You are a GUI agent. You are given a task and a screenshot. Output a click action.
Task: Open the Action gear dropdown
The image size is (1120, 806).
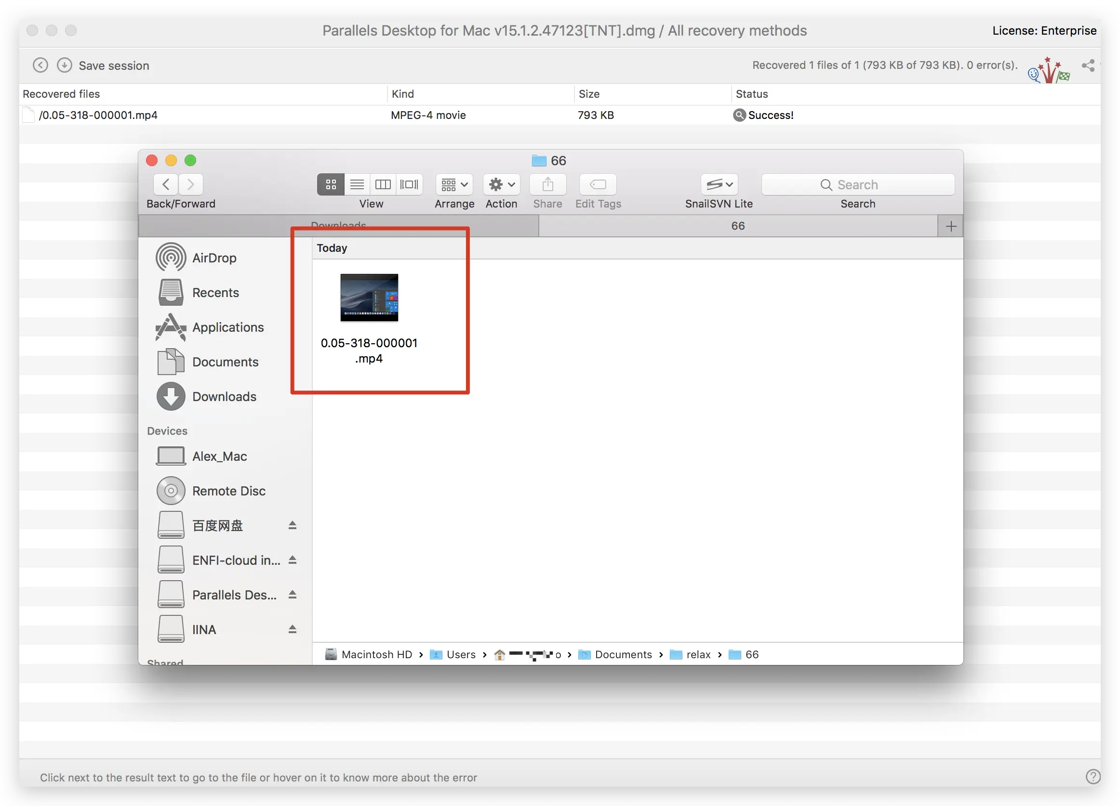(x=501, y=184)
